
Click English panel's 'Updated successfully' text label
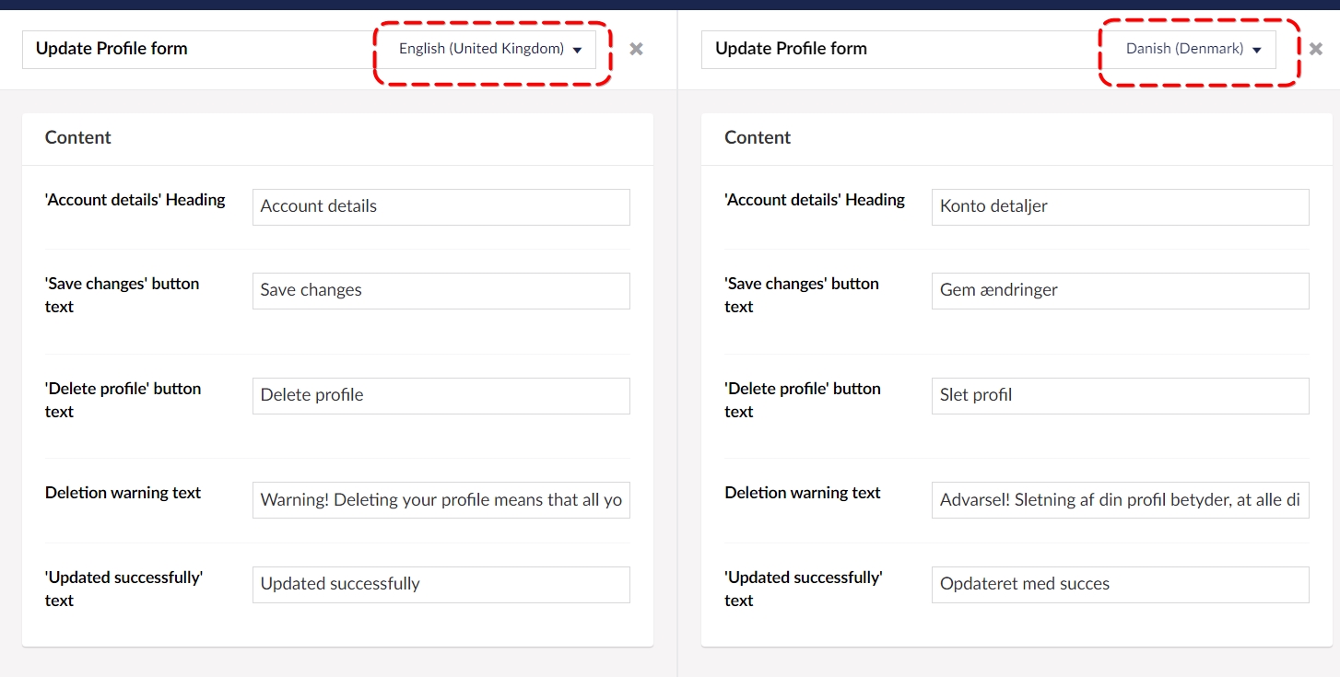click(124, 589)
